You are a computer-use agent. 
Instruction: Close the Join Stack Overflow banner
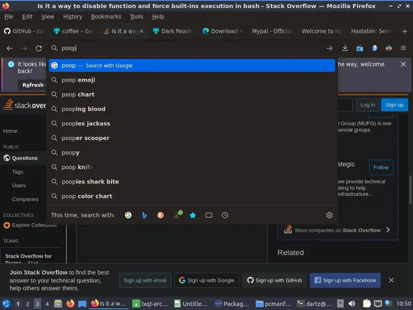[x=391, y=280]
